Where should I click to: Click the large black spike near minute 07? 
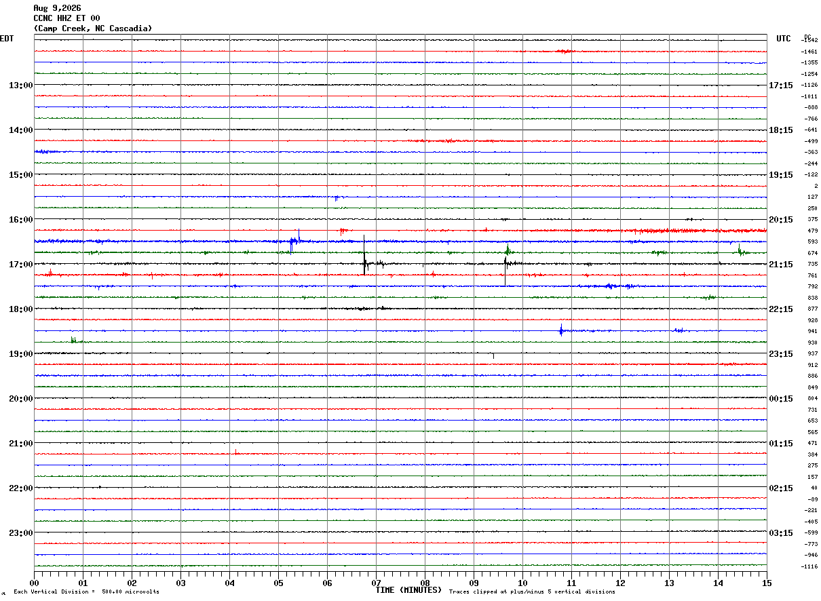(364, 255)
